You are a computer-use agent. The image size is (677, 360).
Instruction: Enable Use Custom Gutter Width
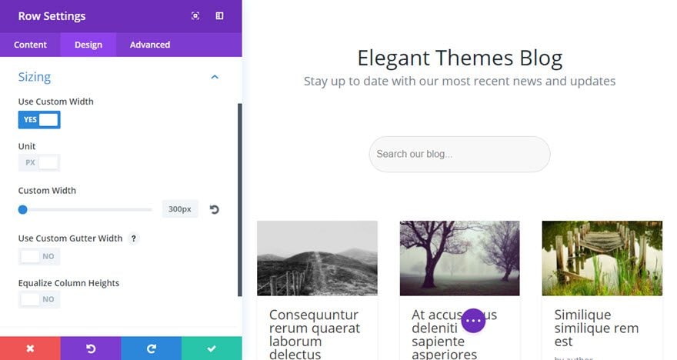pos(39,256)
